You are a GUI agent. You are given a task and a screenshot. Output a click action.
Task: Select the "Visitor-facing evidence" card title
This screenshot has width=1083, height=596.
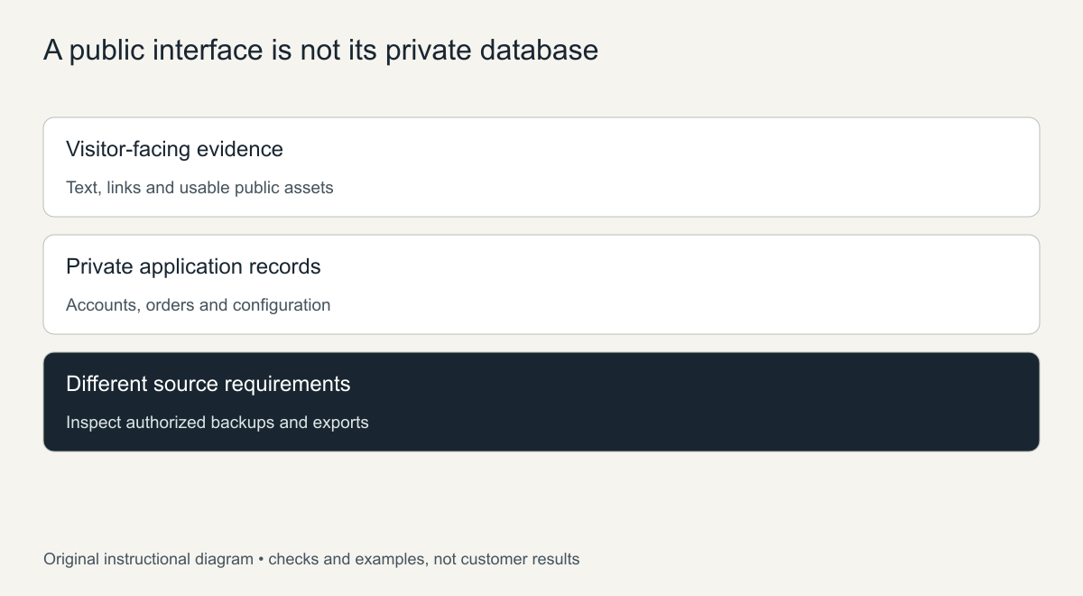(174, 149)
